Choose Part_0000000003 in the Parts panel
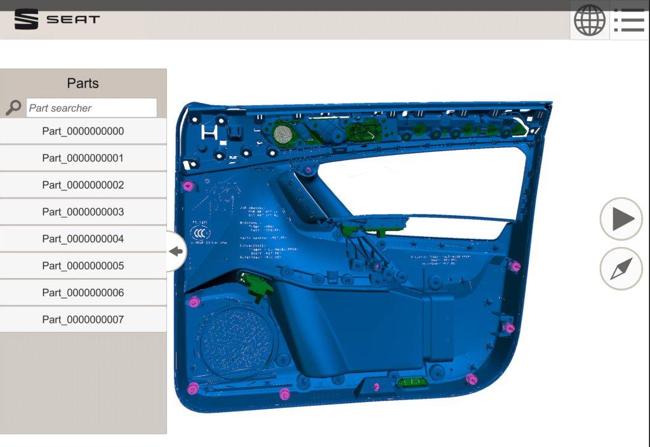 tap(83, 212)
